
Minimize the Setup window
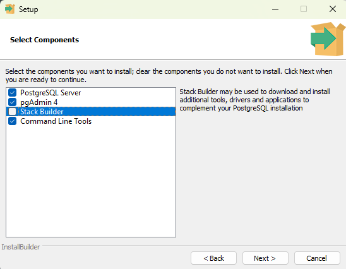tap(275, 9)
